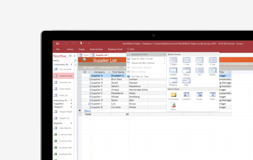Open Advanced Filter Options entry
Viewport: 253px width, 160px height.
(x=146, y=63)
